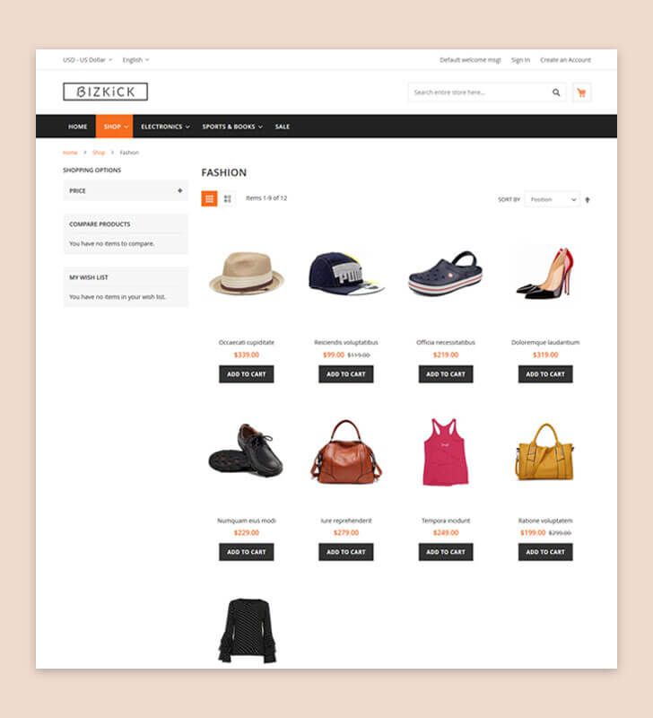Open the USD - US Dollar currency dropdown
The image size is (653, 718).
pos(87,60)
